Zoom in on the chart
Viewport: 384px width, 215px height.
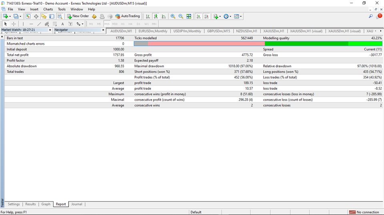coord(173,16)
